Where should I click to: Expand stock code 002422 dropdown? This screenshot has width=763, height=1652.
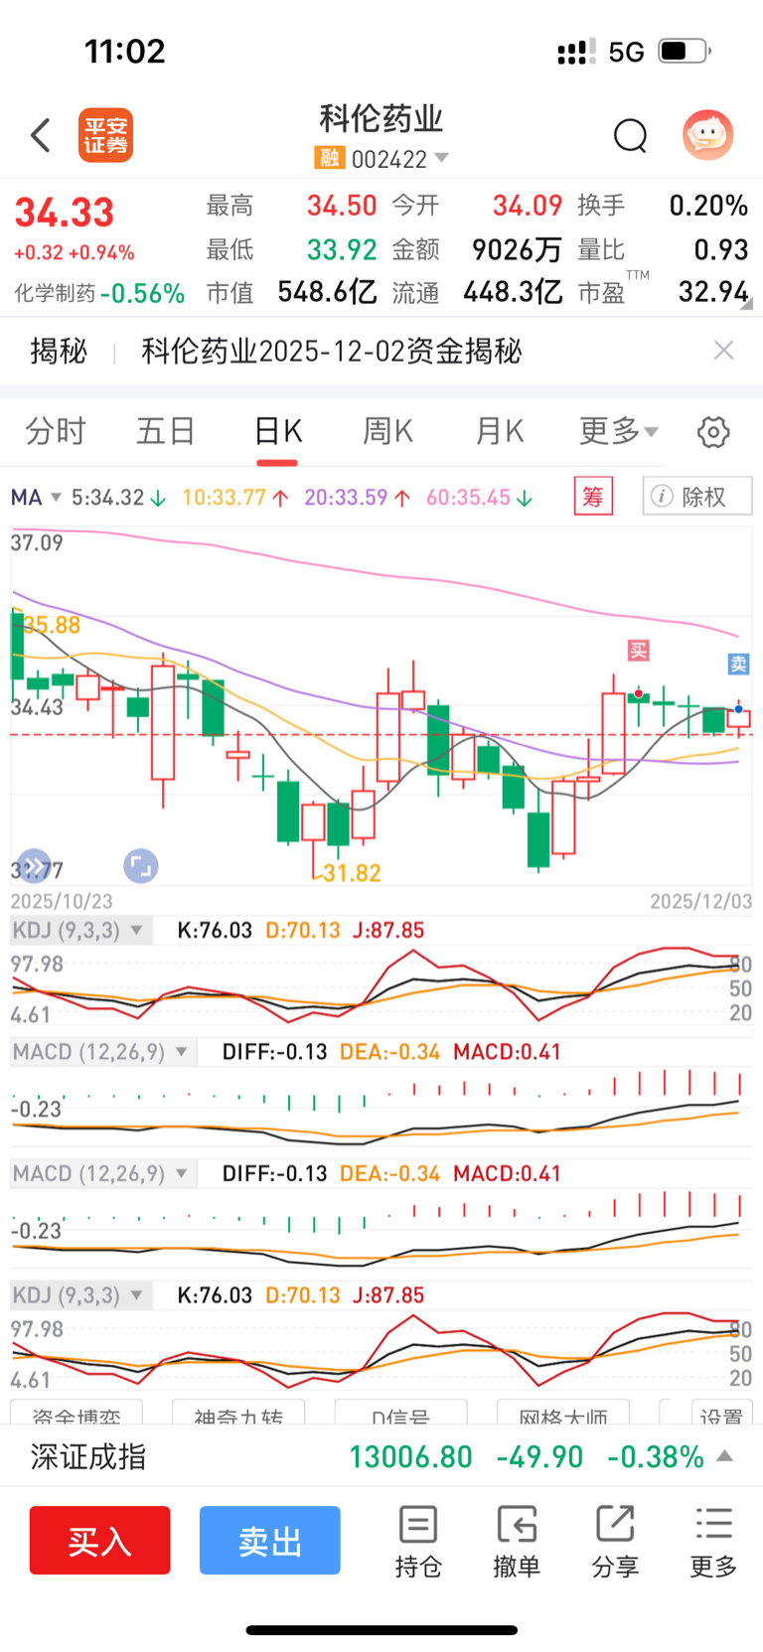(442, 158)
